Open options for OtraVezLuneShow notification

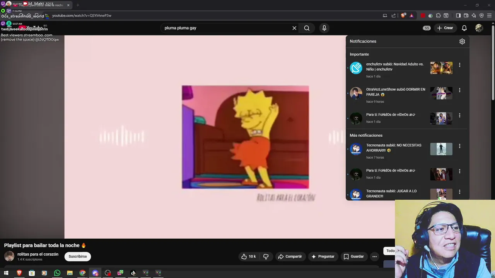[x=459, y=90]
